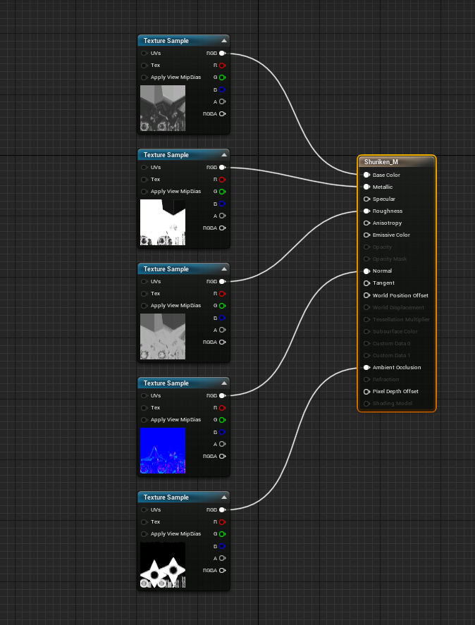Click the Base Color input pin on Shuriken_M
475x625 pixels.
click(x=366, y=175)
